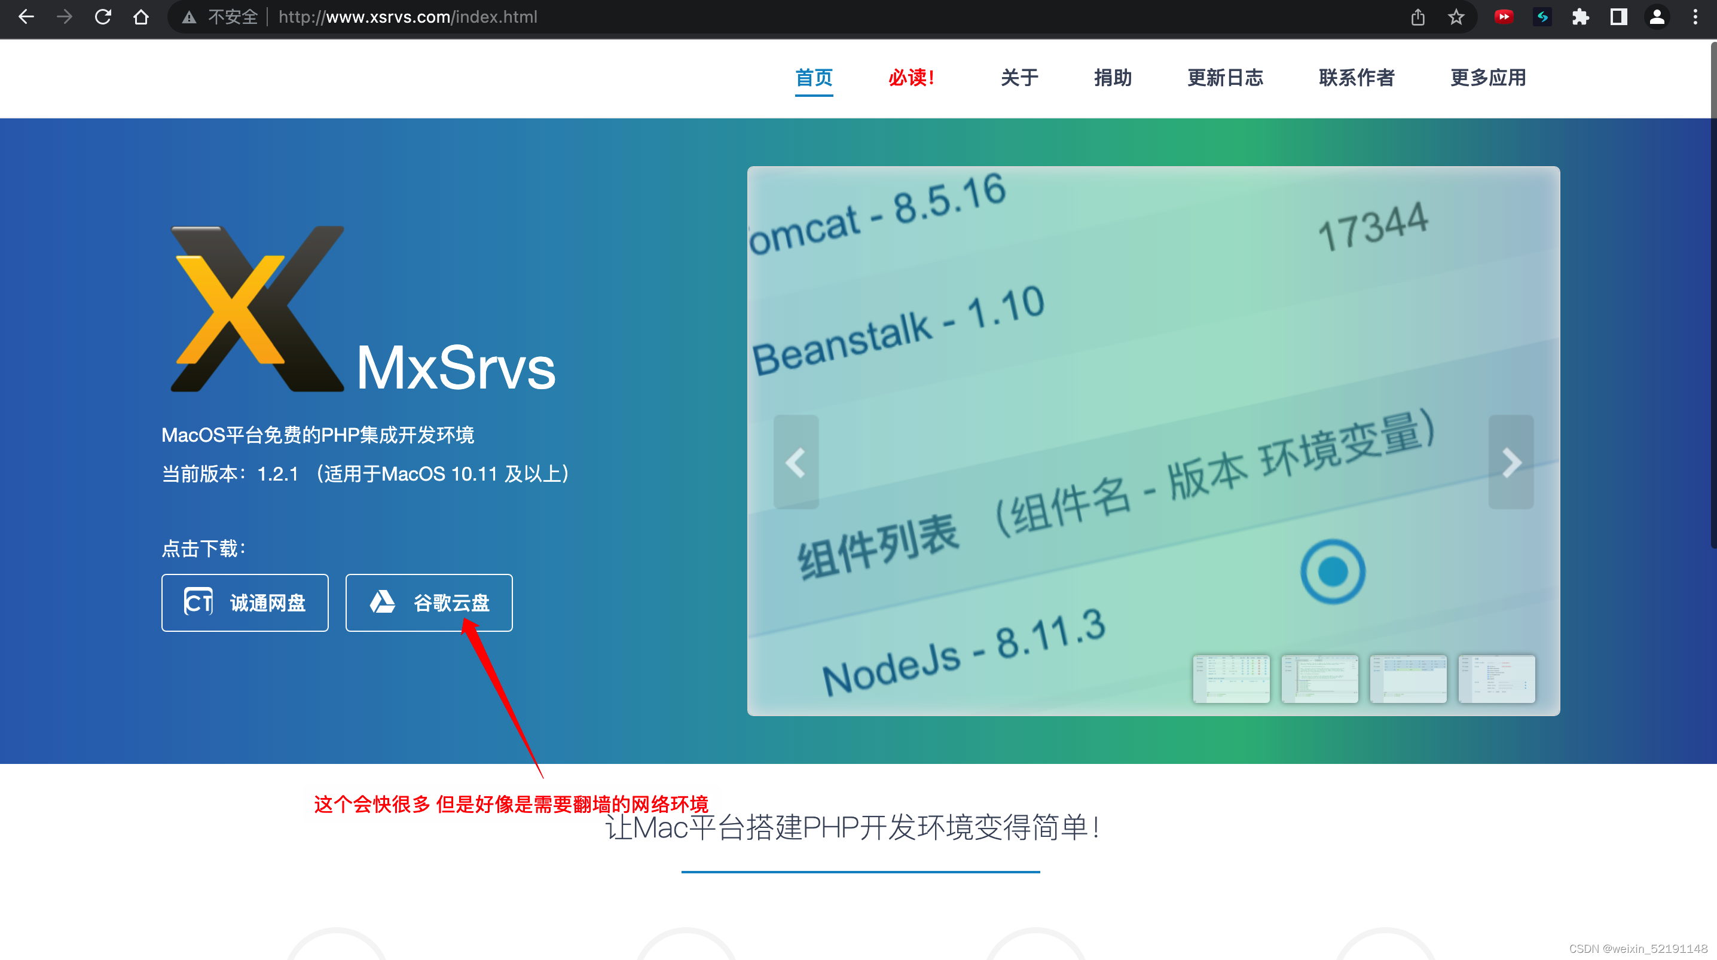Open Chrome three-dot menu
The width and height of the screenshot is (1717, 960).
[1695, 17]
